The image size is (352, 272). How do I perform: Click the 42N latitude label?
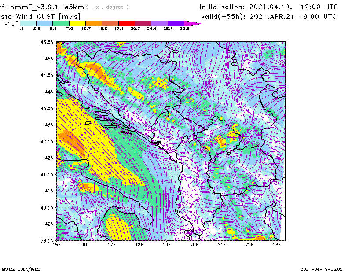coord(49,158)
